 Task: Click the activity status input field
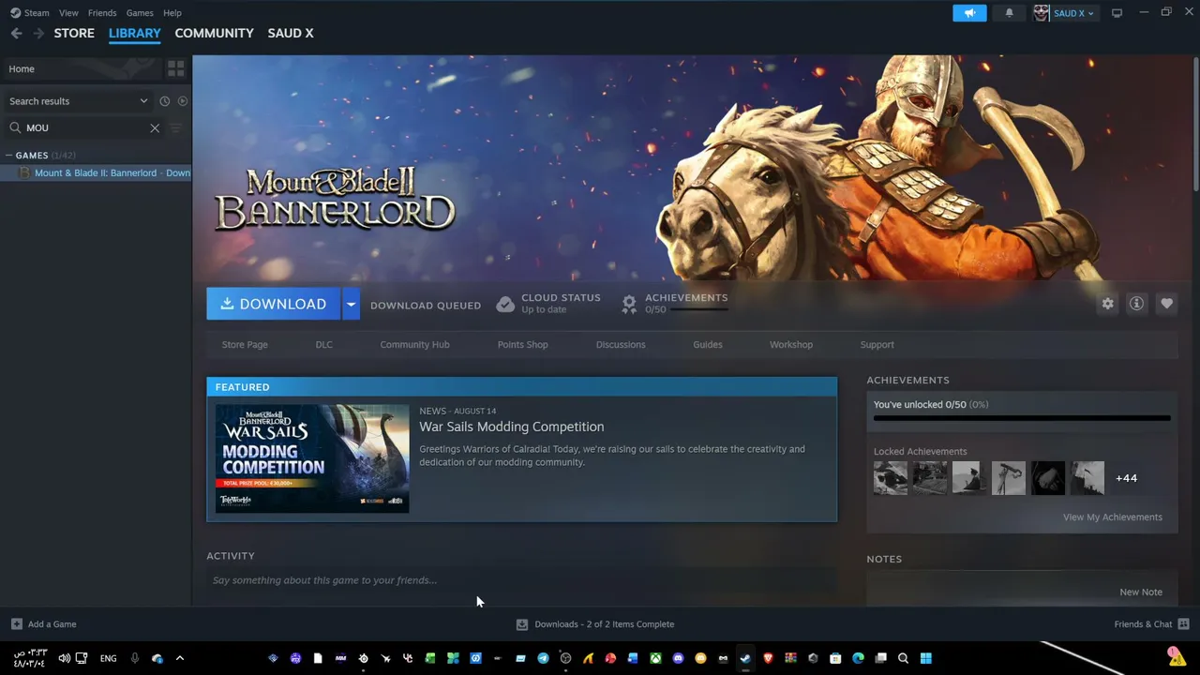[521, 580]
